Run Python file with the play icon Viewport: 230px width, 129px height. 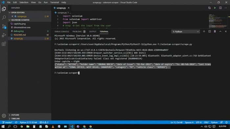tap(215, 8)
